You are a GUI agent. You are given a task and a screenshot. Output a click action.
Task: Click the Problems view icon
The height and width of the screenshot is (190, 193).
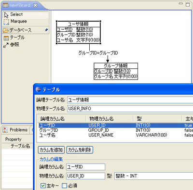click(5, 130)
